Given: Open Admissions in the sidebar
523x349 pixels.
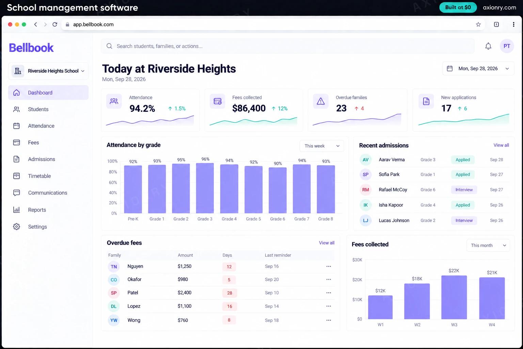Looking at the screenshot, I should (x=48, y=159).
